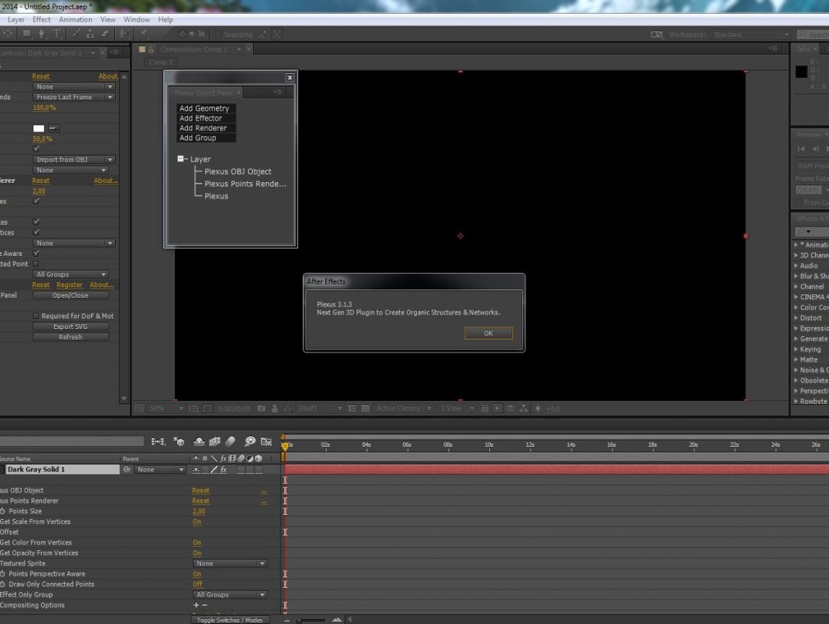Viewport: 829px width, 624px height.
Task: Click the fx switch on Dark Gray Solid 1
Action: coord(223,469)
